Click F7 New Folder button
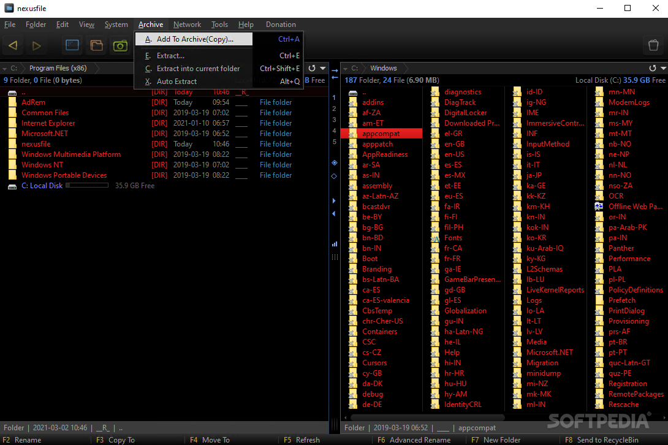This screenshot has height=445, width=668. (496, 440)
